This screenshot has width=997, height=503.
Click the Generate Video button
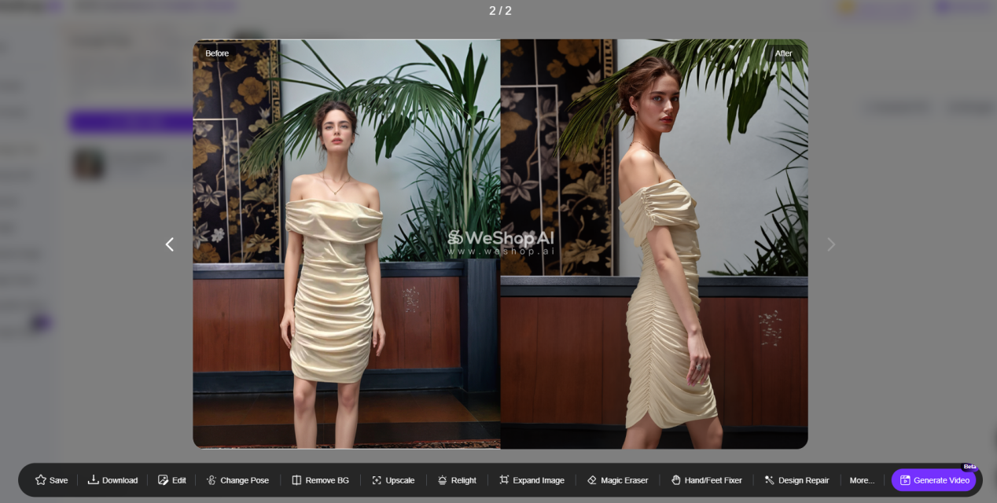tap(934, 480)
